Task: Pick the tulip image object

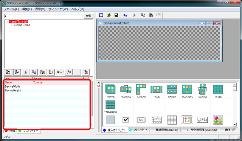Action: [x=218, y=120]
